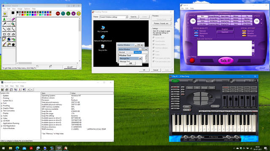Open the Image menu in Paint It!

pos(20,9)
